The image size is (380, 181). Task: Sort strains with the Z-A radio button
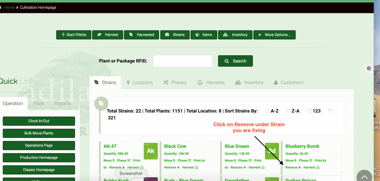pyautogui.click(x=289, y=111)
